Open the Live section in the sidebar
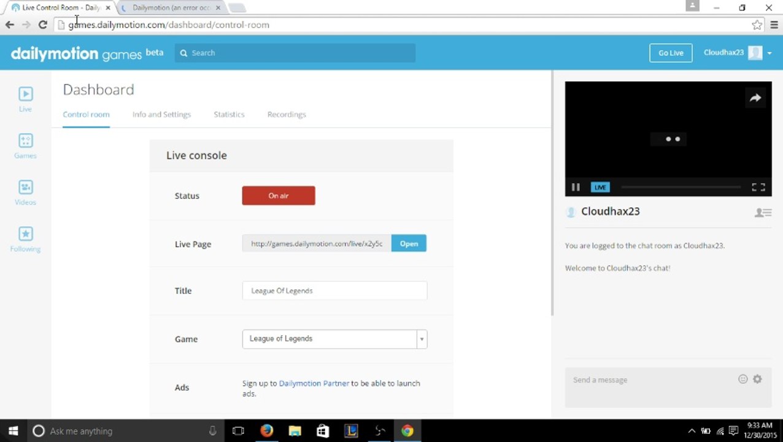783x442 pixels. point(25,99)
